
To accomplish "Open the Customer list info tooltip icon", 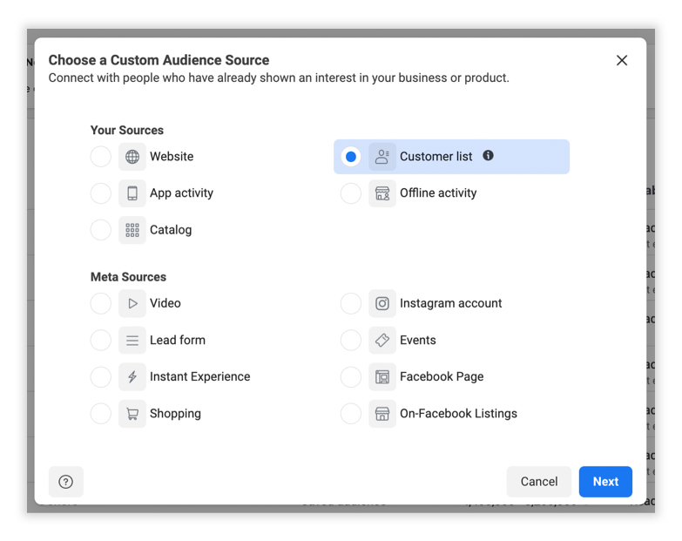I will (x=488, y=155).
